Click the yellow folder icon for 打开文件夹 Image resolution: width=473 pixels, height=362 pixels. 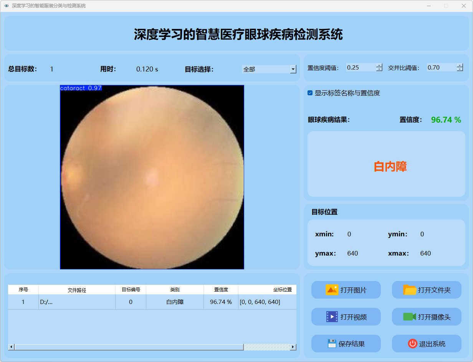point(410,290)
